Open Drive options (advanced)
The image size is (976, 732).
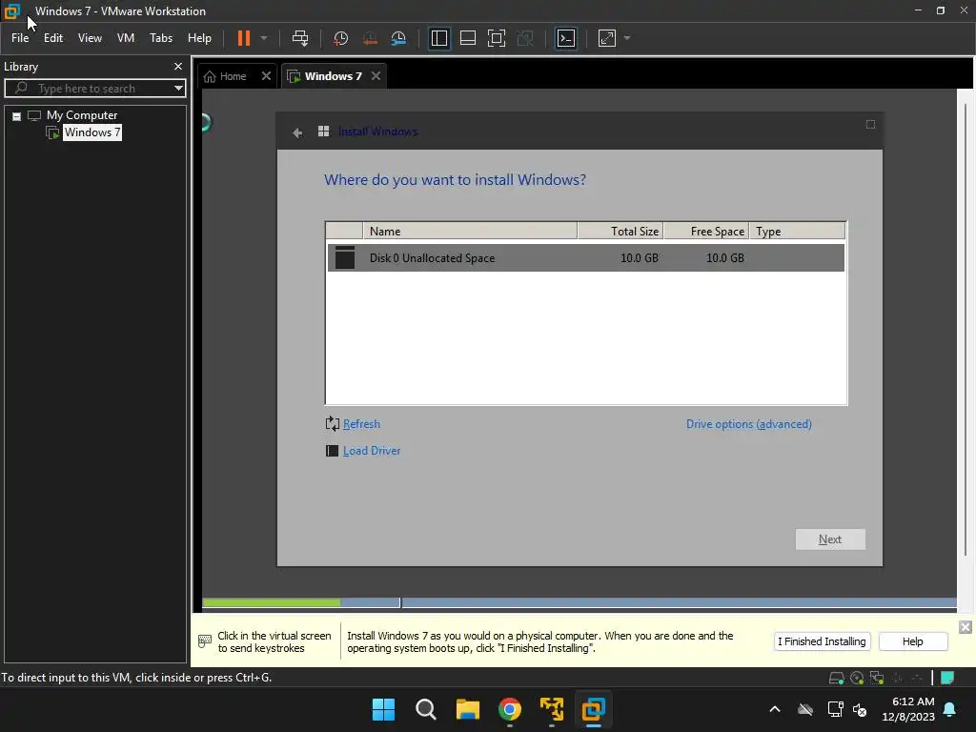(749, 424)
